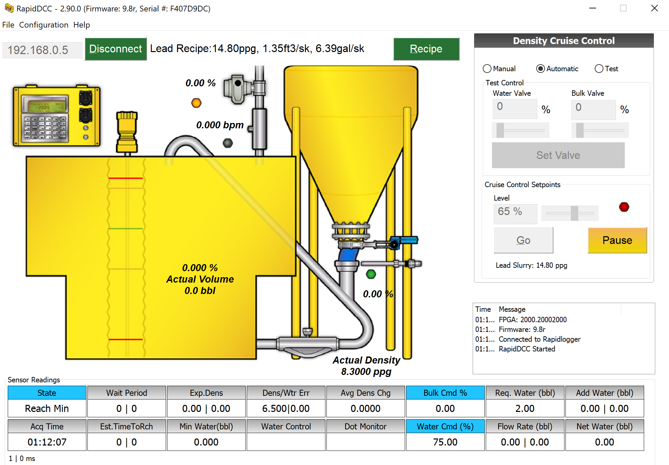The width and height of the screenshot is (669, 465).
Task: Click the IP address field 192.168.0.5
Action: pyautogui.click(x=42, y=50)
